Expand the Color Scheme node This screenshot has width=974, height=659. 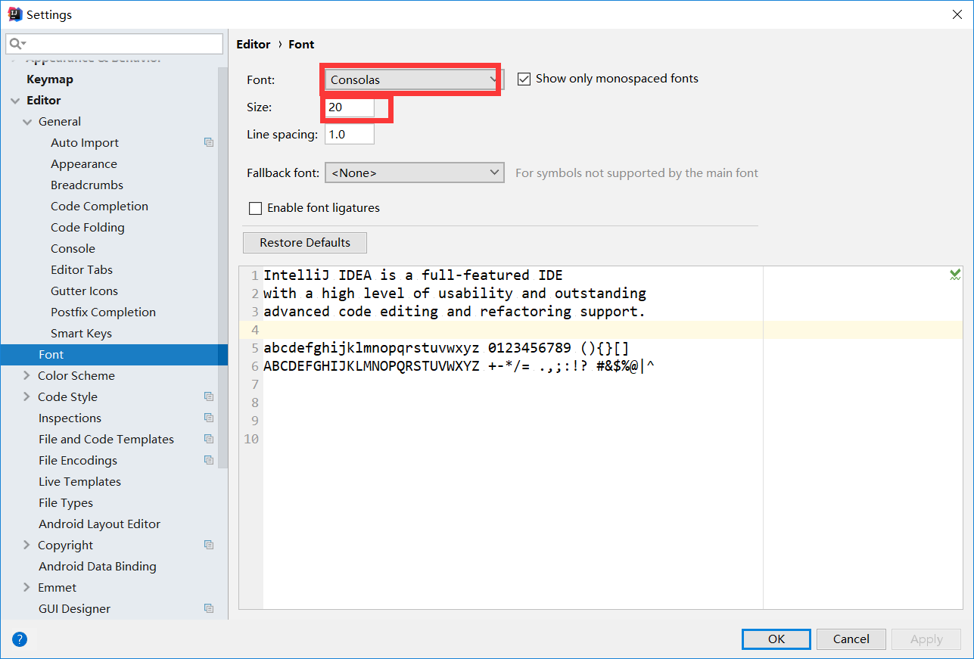click(x=27, y=375)
